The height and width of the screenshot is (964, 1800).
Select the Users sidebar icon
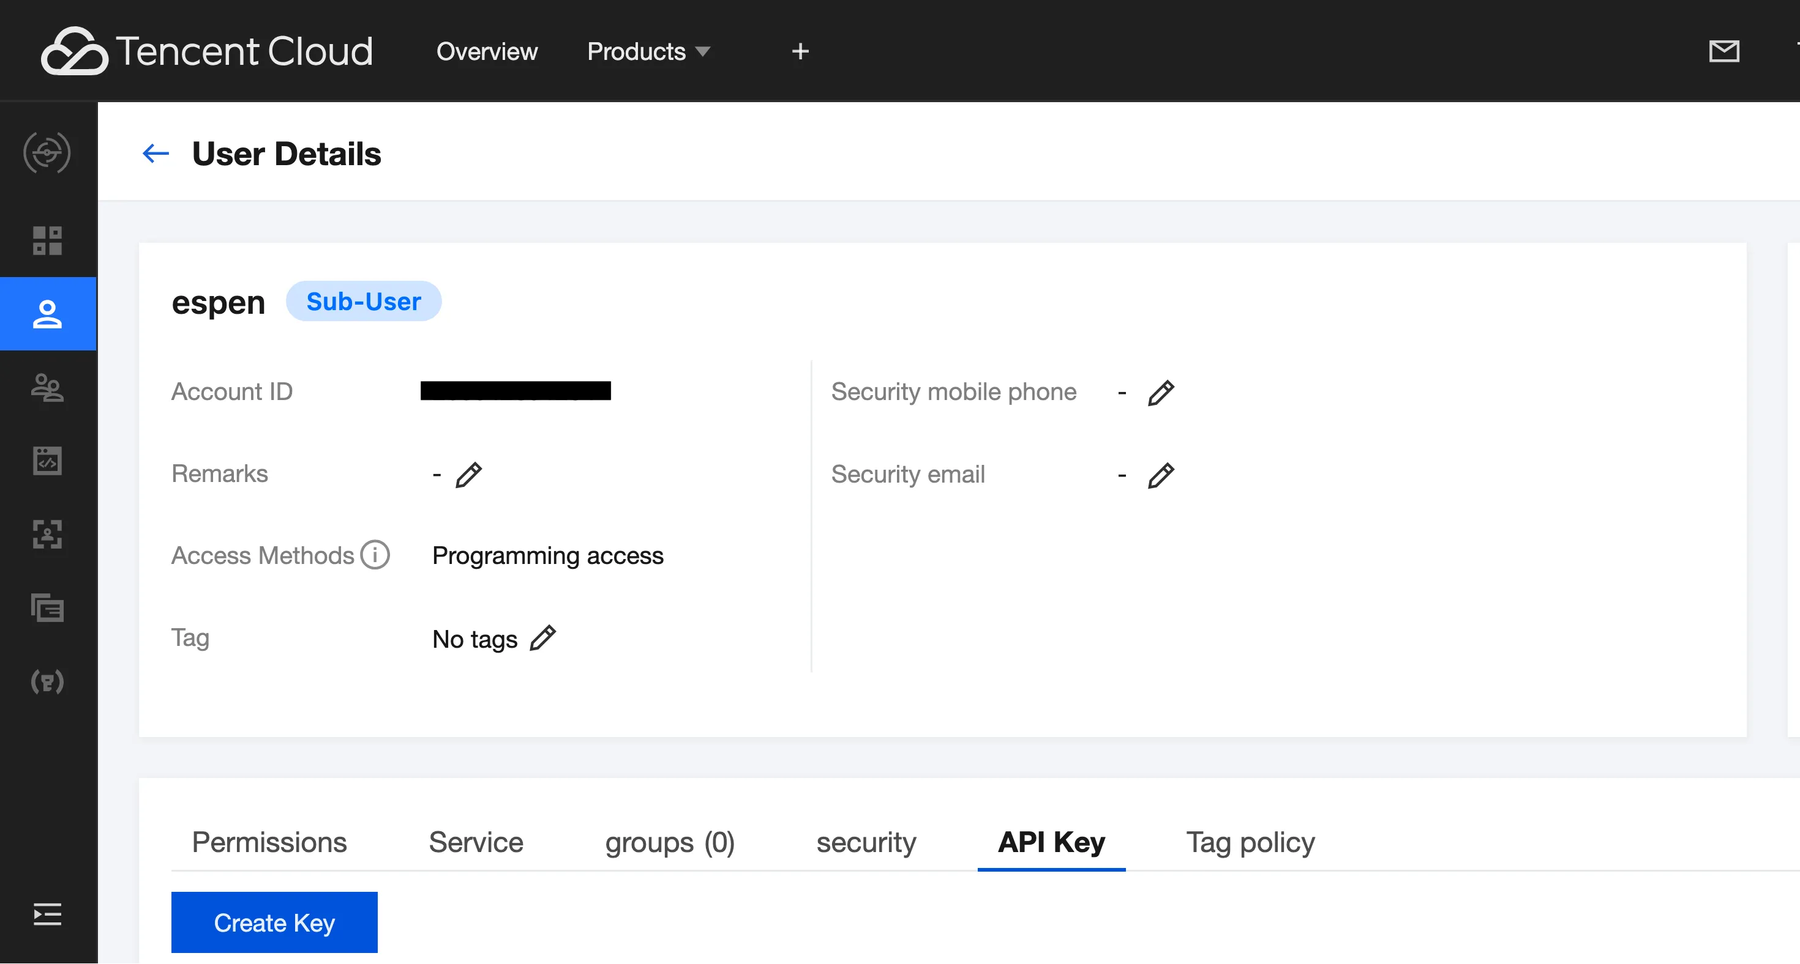[48, 314]
